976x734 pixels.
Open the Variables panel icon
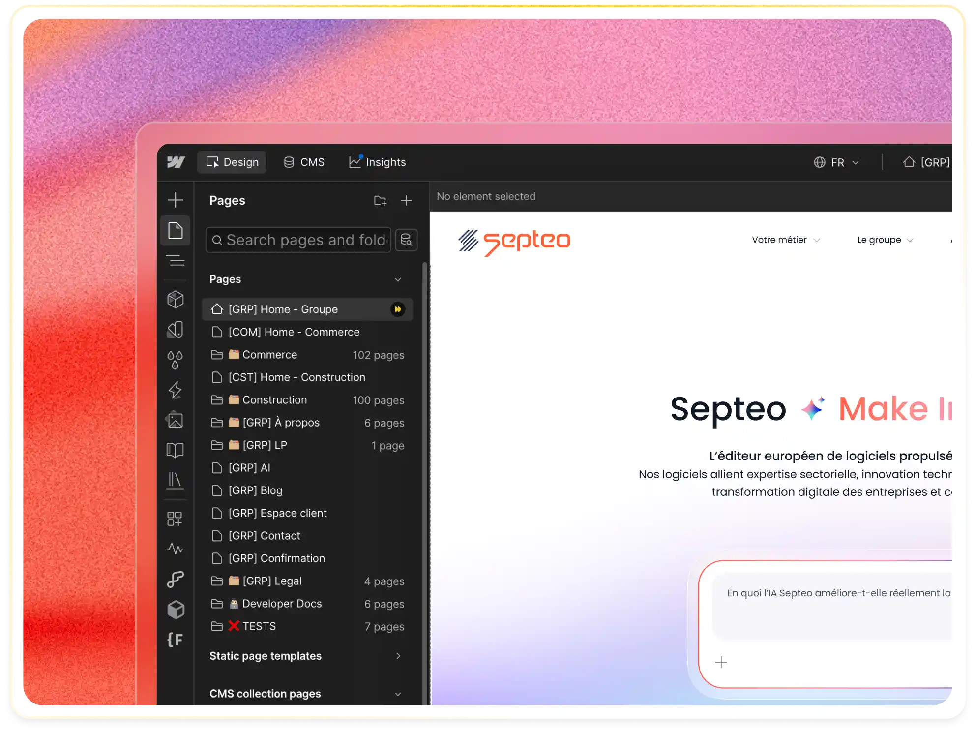(176, 330)
